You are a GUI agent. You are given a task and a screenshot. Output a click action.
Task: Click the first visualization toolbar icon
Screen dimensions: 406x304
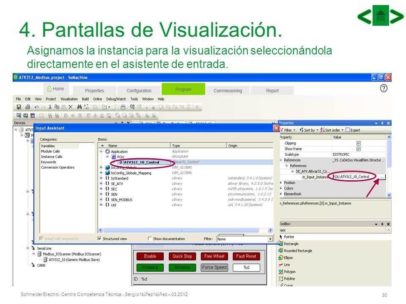[19, 116]
